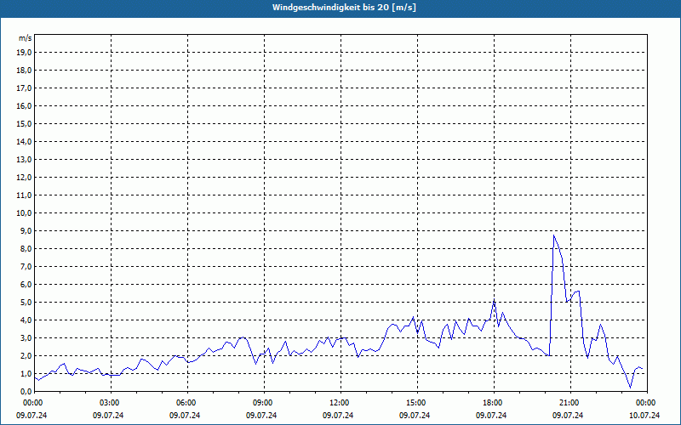The width and height of the screenshot is (681, 425).
Task: Select the 09:00 time label
Action: 262,403
